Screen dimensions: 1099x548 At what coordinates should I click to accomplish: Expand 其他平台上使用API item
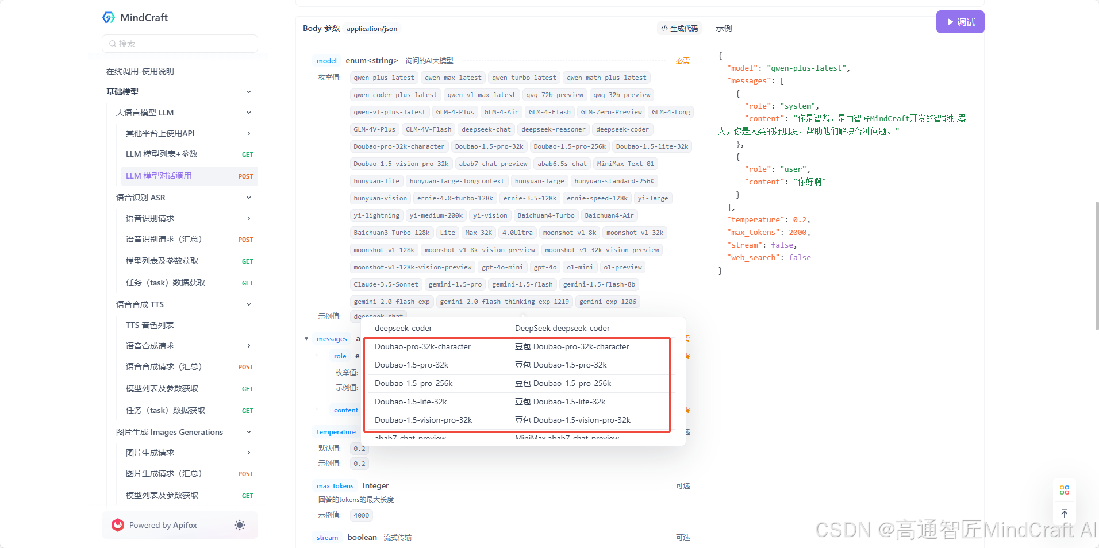[249, 133]
